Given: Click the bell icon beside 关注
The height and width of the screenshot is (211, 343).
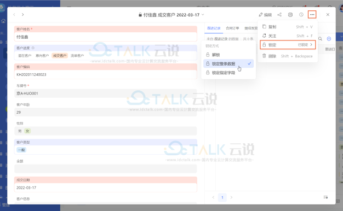Looking at the screenshot, I should click(x=264, y=36).
